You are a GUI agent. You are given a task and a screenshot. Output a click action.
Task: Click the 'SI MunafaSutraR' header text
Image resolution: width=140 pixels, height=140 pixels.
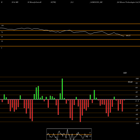[x=34, y=2]
